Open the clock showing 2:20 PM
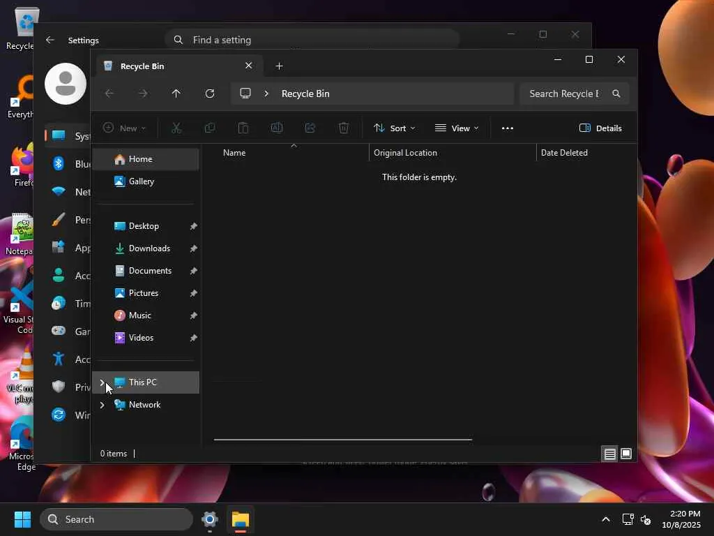Screen dimensions: 714x536 point(681,519)
